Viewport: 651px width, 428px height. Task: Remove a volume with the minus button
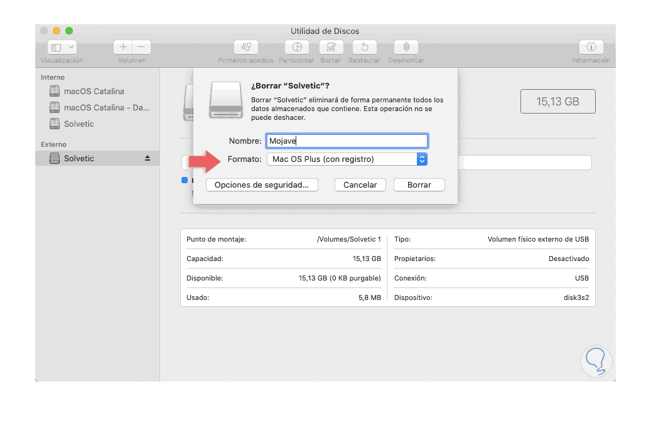click(x=141, y=47)
